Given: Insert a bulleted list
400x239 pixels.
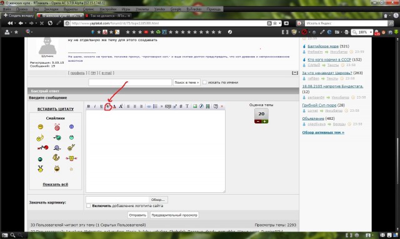Looking at the screenshot, I should tap(155, 106).
